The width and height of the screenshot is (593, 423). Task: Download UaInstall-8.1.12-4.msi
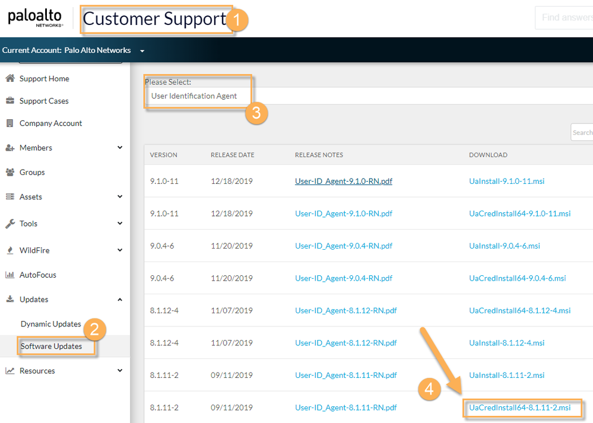click(507, 343)
